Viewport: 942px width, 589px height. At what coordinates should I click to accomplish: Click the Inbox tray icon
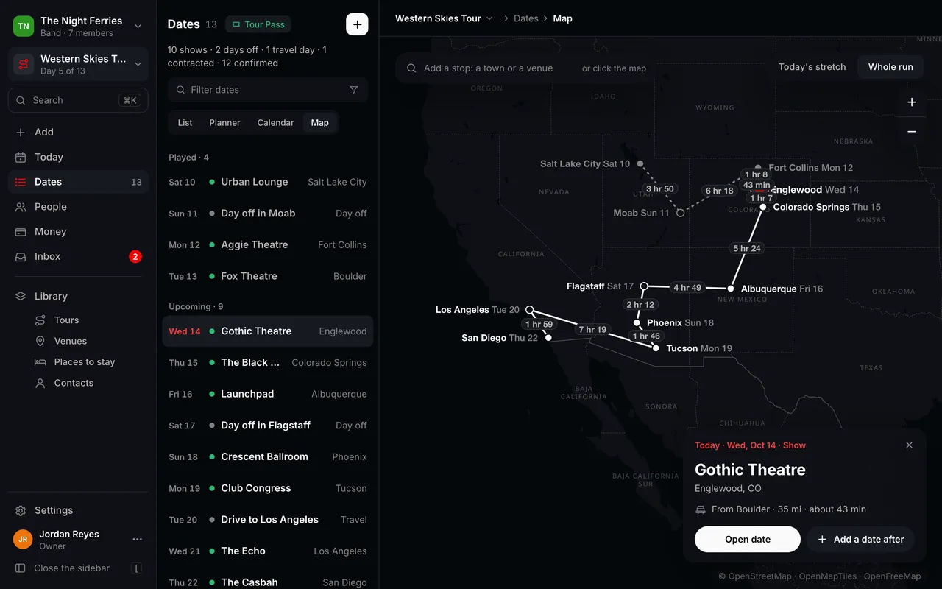pyautogui.click(x=21, y=257)
